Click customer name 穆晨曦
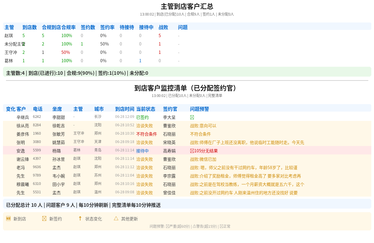Screen dimensions: 374x243 point(23,184)
